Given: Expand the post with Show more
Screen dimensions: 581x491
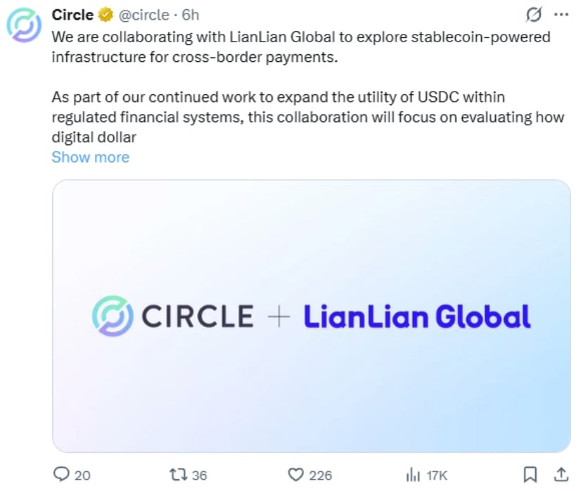Looking at the screenshot, I should click(x=90, y=157).
